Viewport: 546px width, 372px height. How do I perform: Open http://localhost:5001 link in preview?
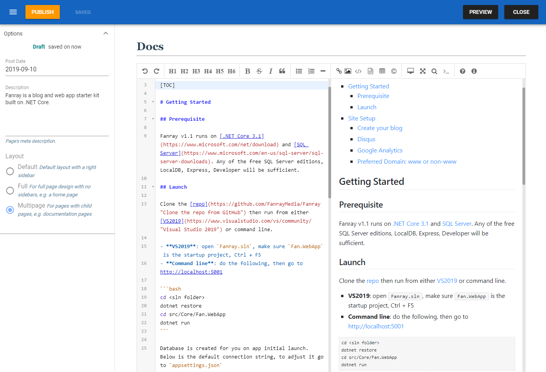[x=376, y=326]
